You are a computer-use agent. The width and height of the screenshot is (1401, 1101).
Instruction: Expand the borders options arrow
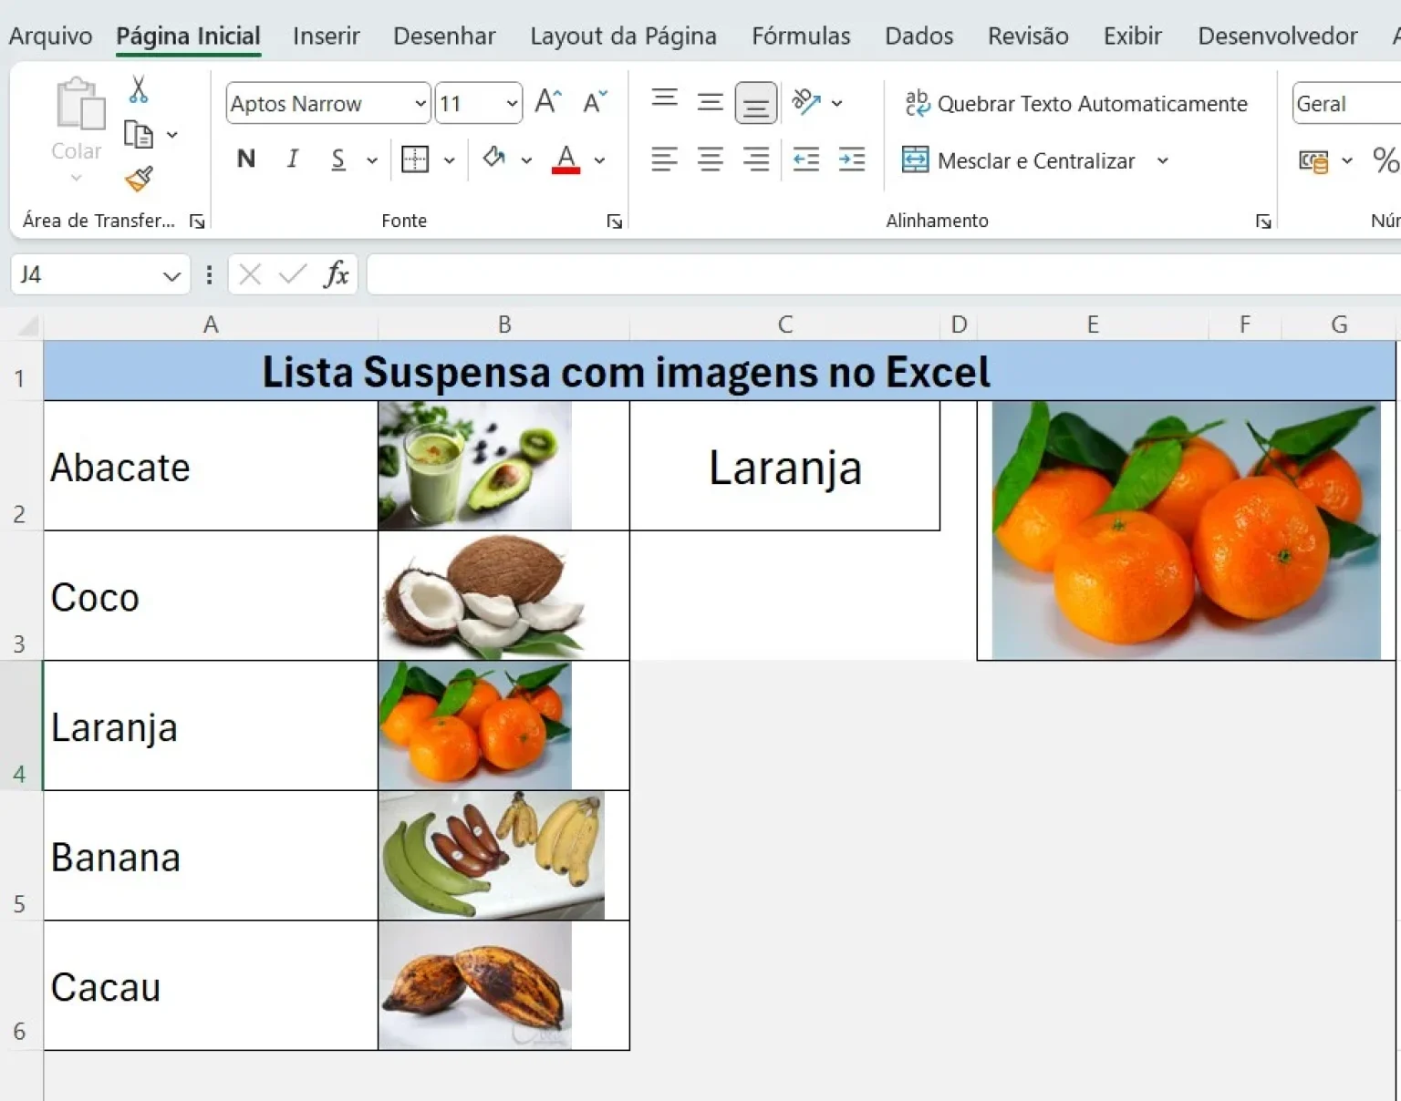pyautogui.click(x=450, y=160)
